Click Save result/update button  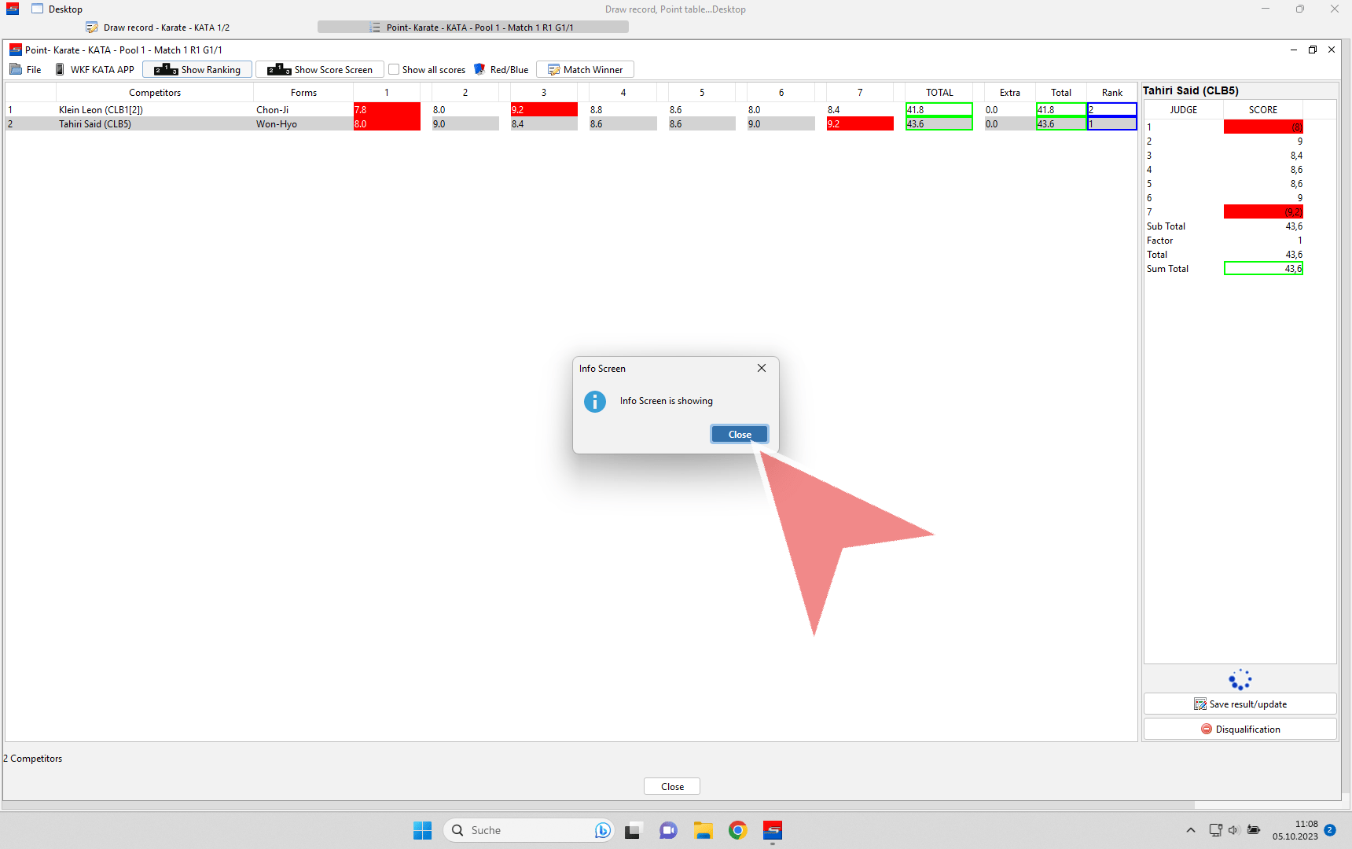[x=1240, y=704]
